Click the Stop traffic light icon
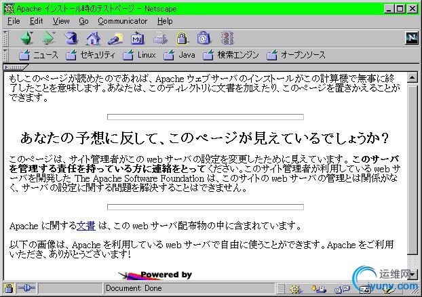The width and height of the screenshot is (422, 297). coord(227,39)
